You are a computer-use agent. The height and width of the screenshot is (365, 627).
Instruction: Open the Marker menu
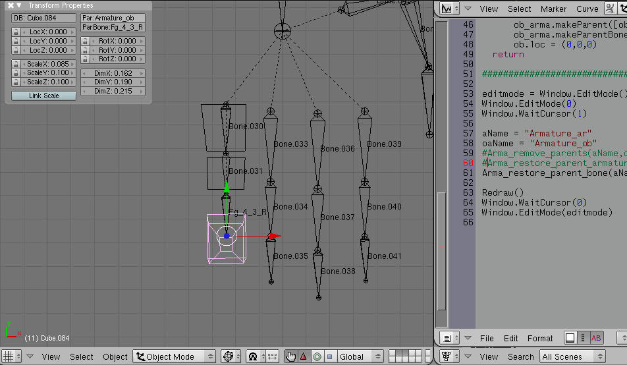pos(553,9)
